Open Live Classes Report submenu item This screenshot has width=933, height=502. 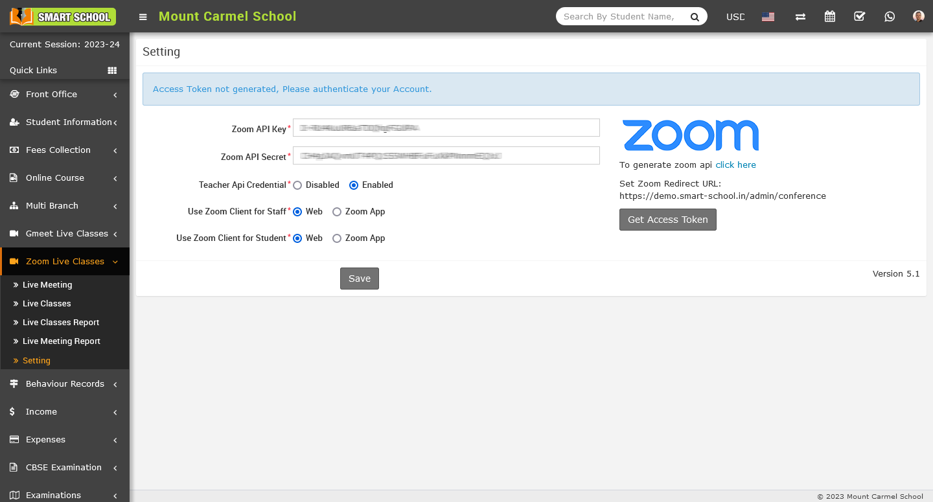[61, 323]
